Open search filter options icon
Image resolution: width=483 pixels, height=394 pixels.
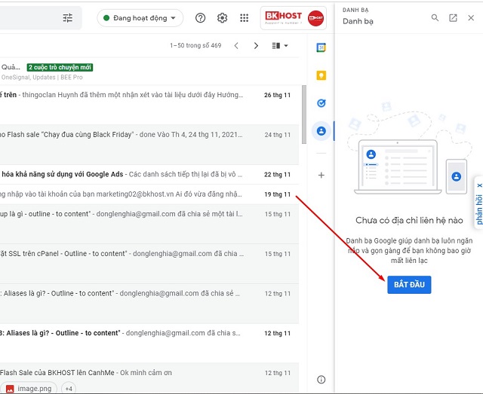coord(68,18)
